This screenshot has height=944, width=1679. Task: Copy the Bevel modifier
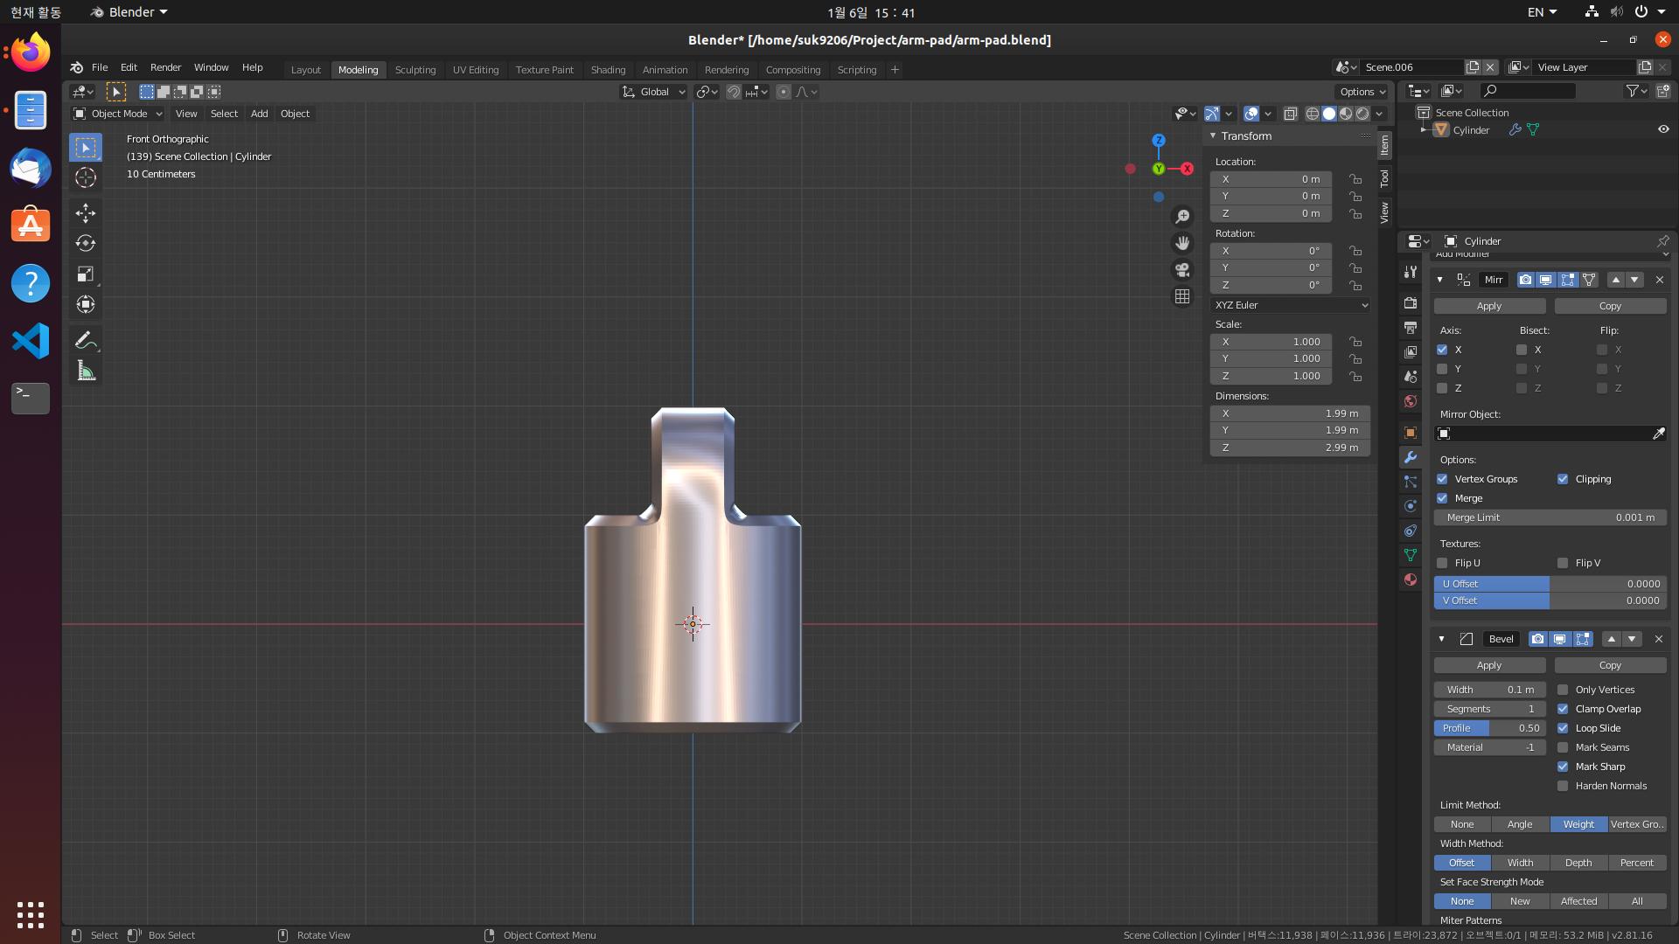[x=1610, y=665]
